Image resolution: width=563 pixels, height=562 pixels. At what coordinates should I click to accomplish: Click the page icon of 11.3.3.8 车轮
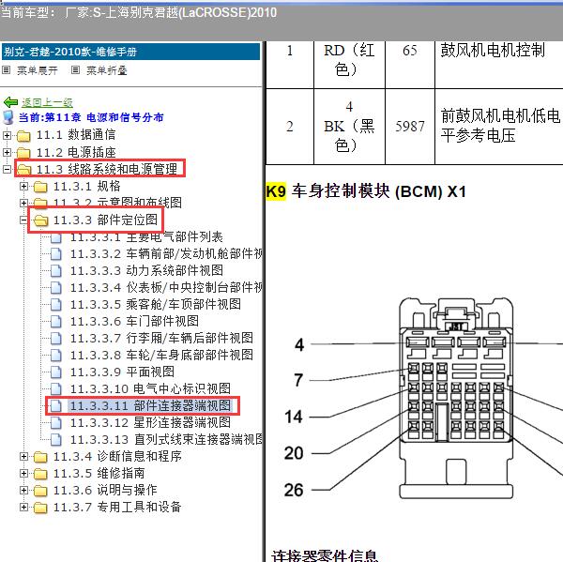(x=56, y=356)
